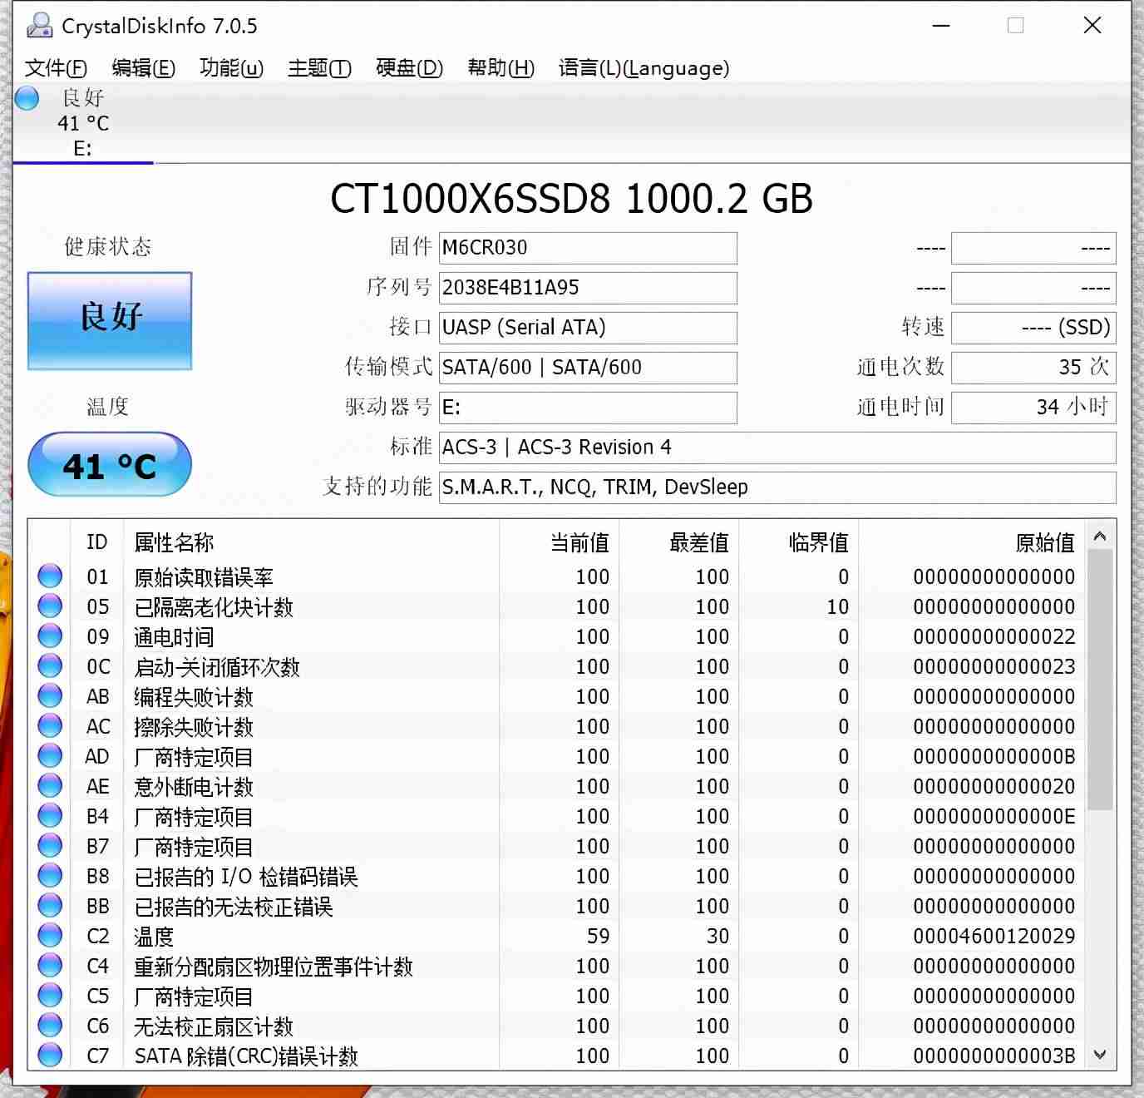This screenshot has height=1098, width=1144.
Task: Open the 编辑(E) menu
Action: 143,68
